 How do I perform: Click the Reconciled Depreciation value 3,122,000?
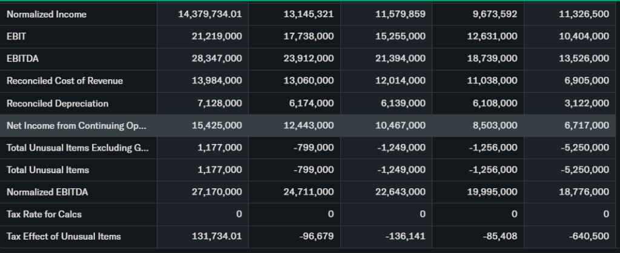click(x=586, y=103)
